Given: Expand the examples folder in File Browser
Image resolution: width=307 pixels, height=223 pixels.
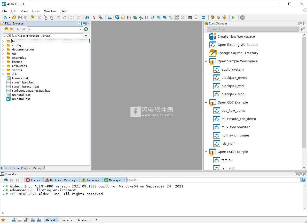Looking at the screenshot, I should pyautogui.click(x=3, y=58).
